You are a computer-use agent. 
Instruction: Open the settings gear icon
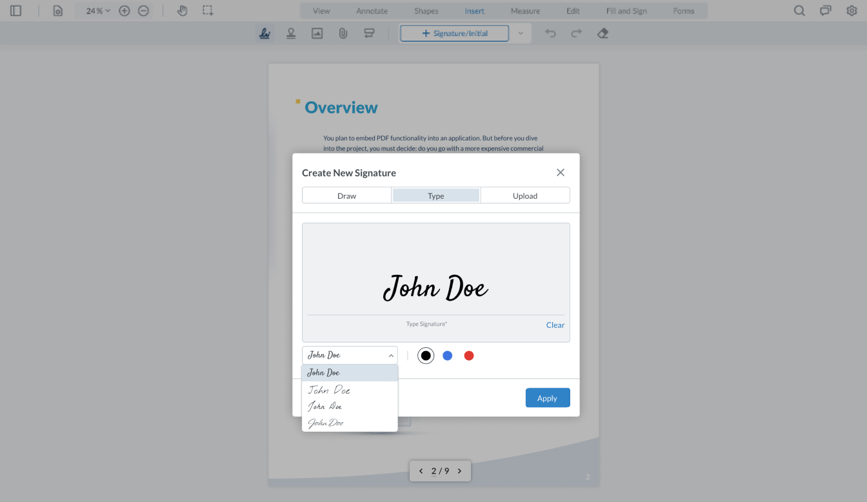click(x=852, y=10)
